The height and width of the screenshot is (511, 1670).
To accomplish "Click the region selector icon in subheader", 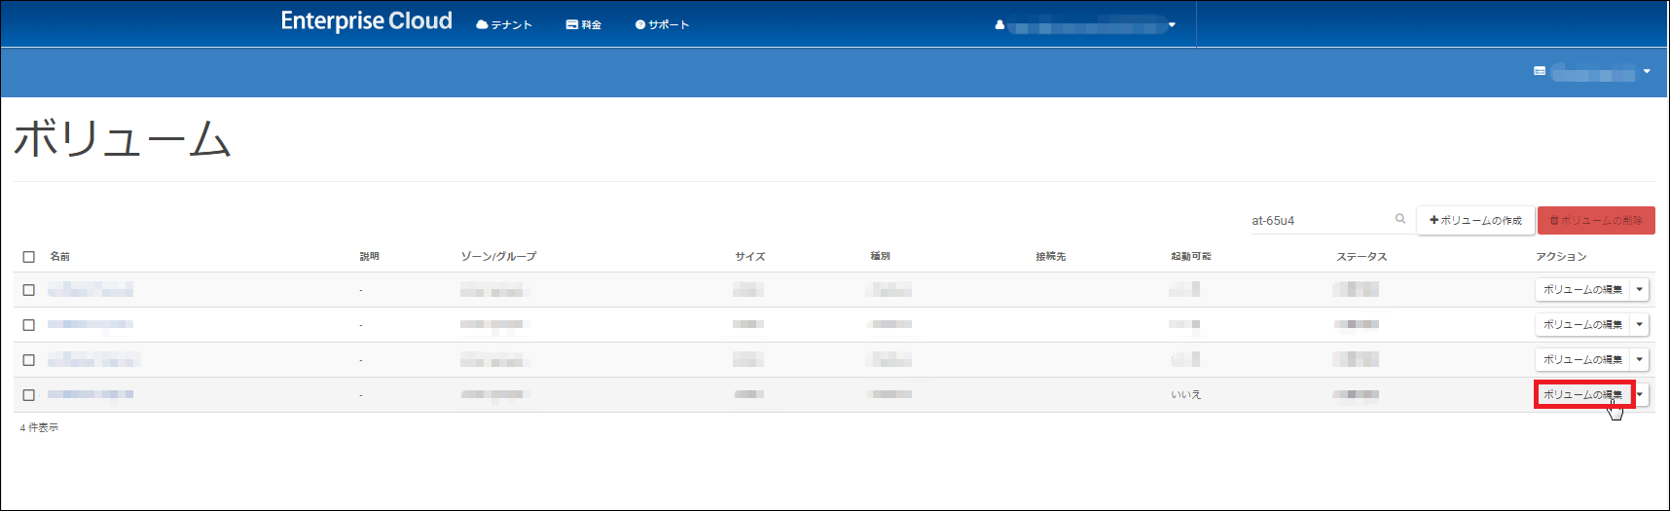I will click(1540, 71).
